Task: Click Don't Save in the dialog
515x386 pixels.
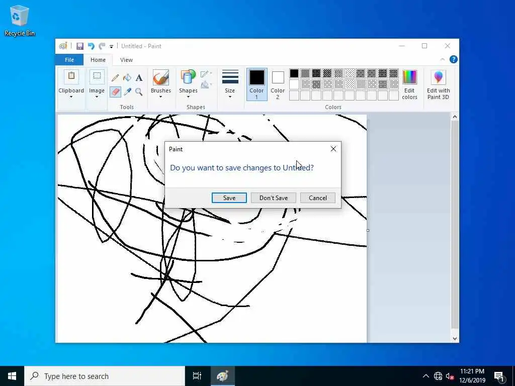Action: pyautogui.click(x=274, y=198)
